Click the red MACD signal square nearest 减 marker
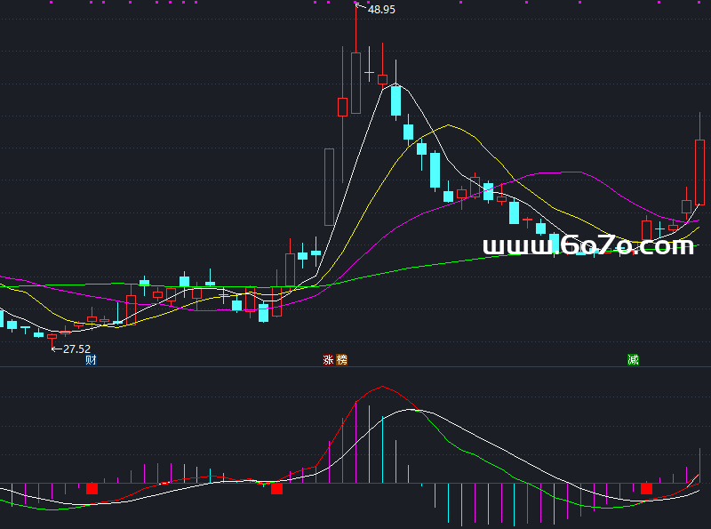711x529 pixels. pos(646,489)
